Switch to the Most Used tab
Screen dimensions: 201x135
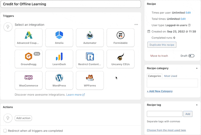pos(171,76)
